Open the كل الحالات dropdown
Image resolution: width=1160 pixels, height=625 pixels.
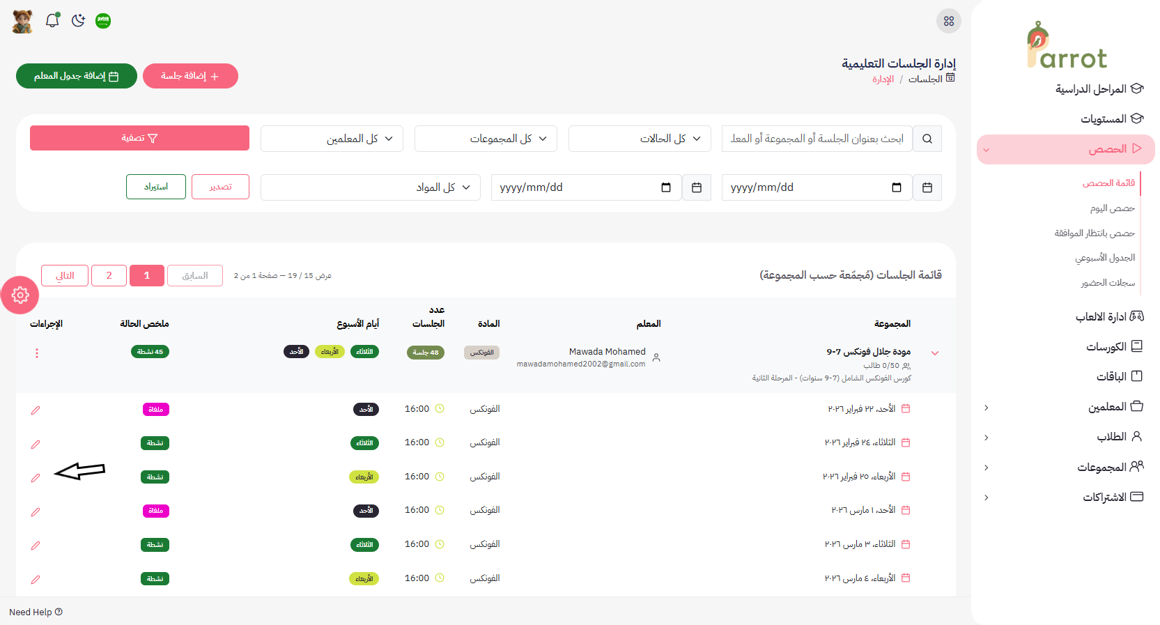[x=639, y=139]
